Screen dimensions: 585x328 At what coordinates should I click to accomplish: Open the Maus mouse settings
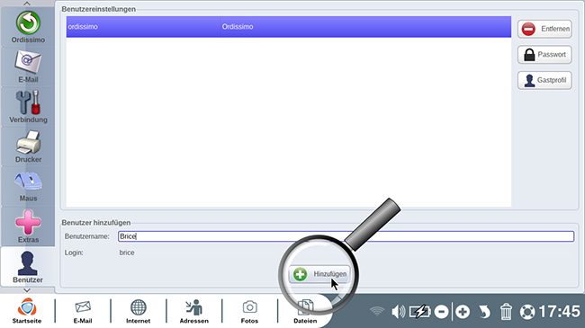coord(28,186)
